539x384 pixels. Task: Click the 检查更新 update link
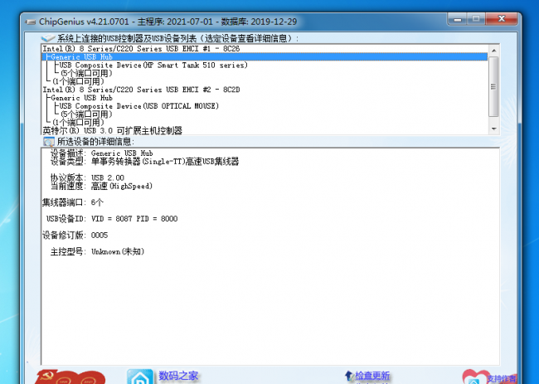(372, 376)
